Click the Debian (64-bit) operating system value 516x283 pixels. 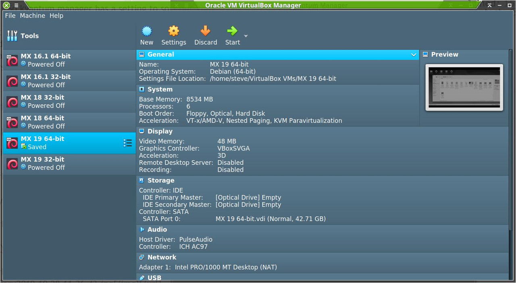(x=233, y=71)
